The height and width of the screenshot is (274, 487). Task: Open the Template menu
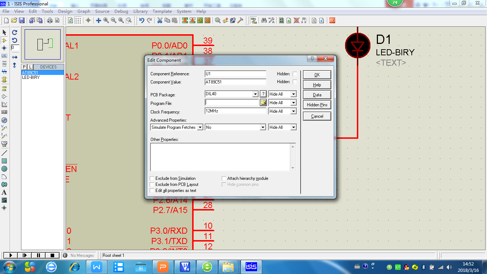click(x=162, y=11)
